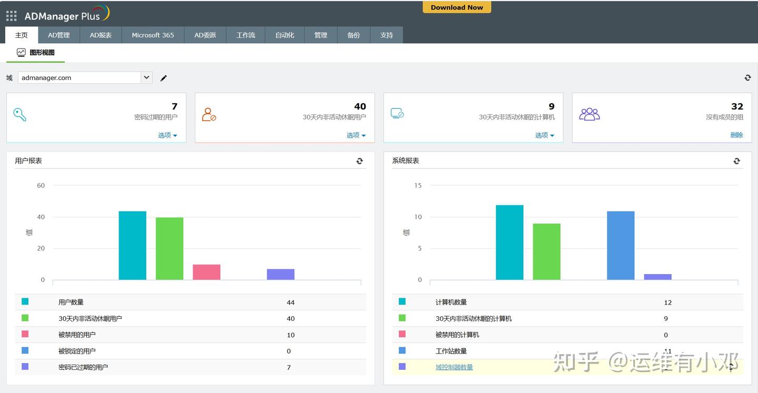Click the cyan swatch for 用户数量
Screen dimensions: 758x393
(25, 301)
